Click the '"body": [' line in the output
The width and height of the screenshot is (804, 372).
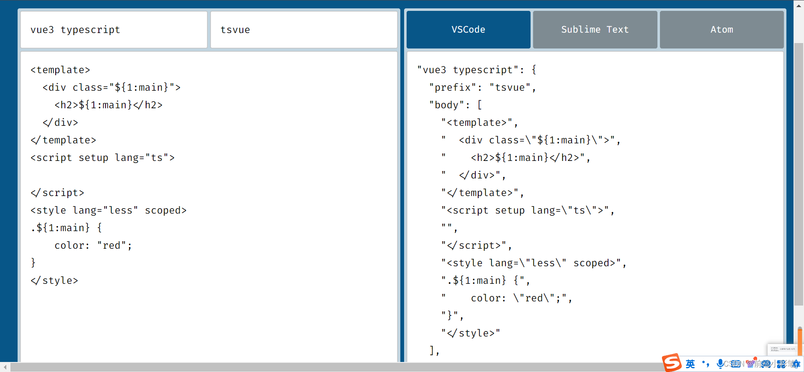pos(456,105)
